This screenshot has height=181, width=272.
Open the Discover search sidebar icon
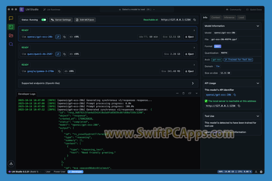pyautogui.click(x=11, y=44)
